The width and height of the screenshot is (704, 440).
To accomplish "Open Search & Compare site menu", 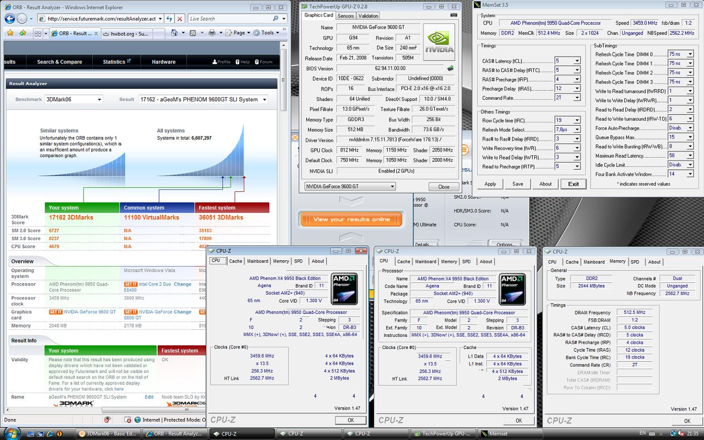I will click(60, 62).
